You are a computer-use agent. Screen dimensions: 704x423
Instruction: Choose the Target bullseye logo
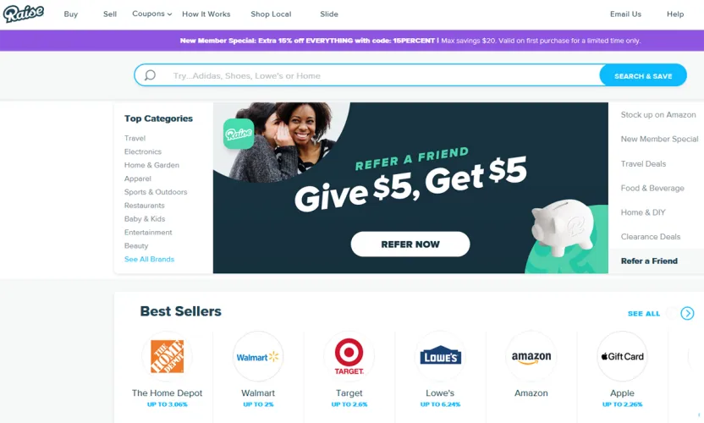349,356
